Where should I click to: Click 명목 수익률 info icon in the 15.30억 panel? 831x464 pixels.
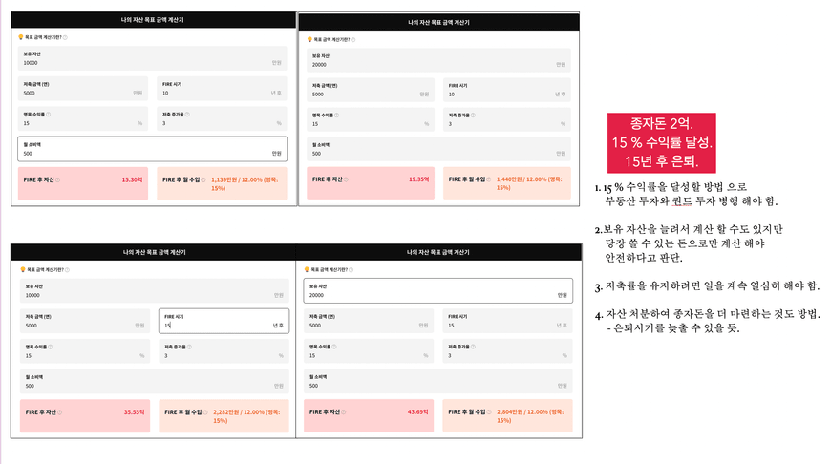pos(48,115)
